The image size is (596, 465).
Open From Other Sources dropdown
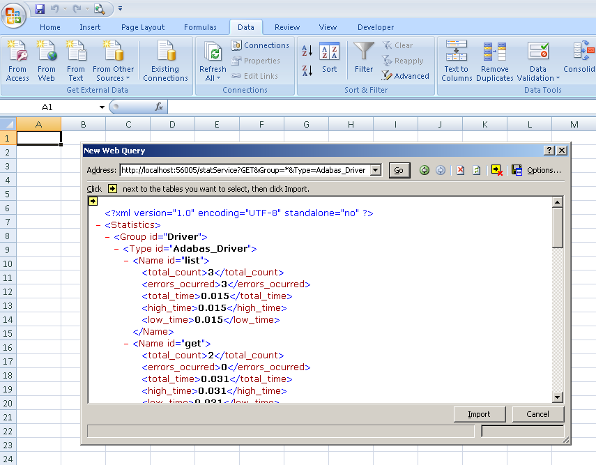tap(113, 61)
